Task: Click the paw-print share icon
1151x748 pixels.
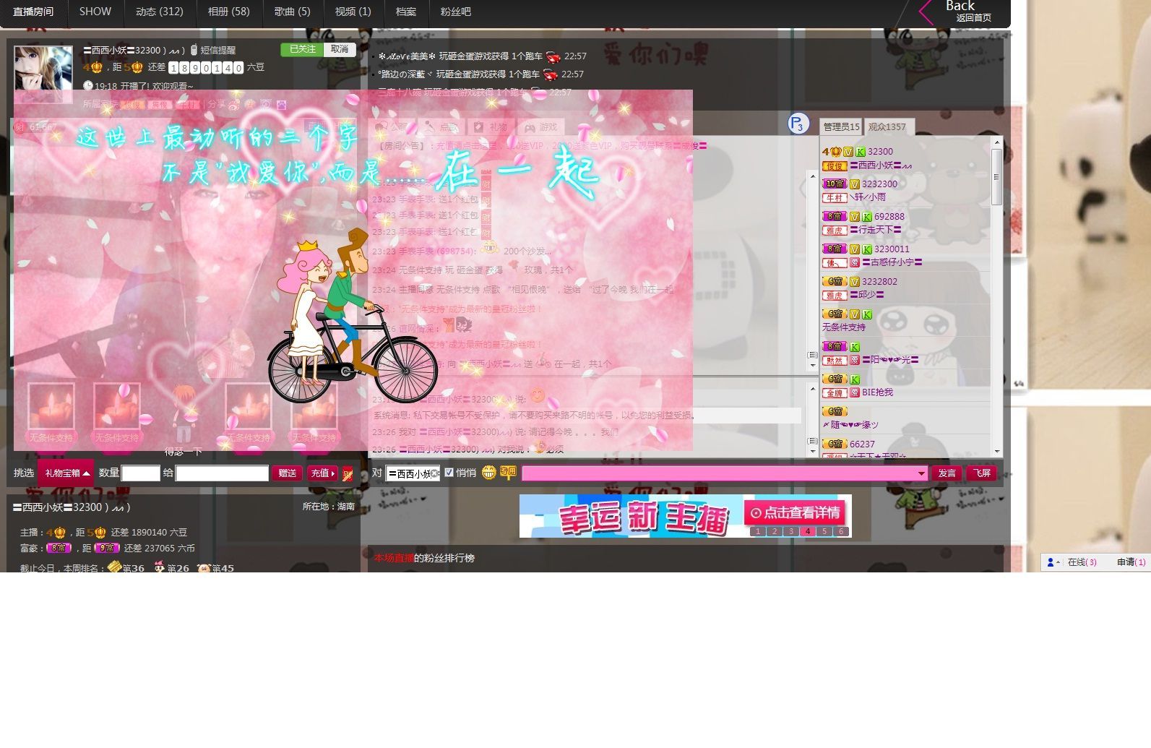Action: (282, 105)
